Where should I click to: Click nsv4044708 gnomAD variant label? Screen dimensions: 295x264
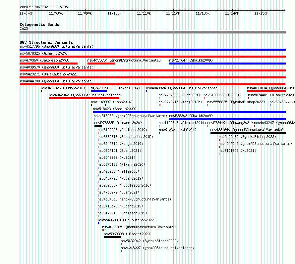(57, 81)
